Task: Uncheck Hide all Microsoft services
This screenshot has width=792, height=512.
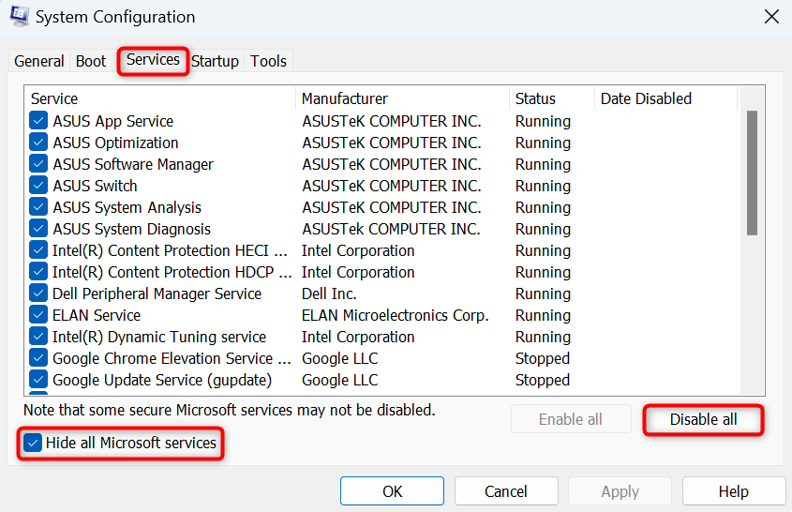Action: (x=32, y=443)
